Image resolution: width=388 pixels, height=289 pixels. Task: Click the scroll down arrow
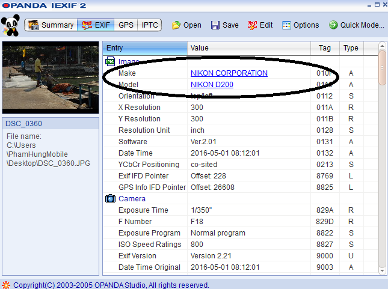pyautogui.click(x=383, y=270)
